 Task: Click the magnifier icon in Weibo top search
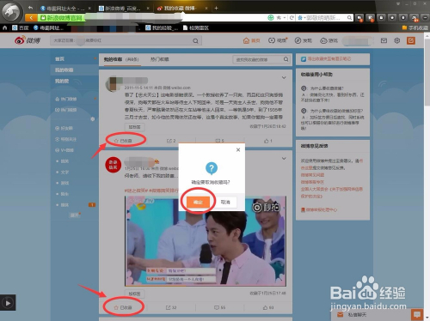[x=195, y=41]
